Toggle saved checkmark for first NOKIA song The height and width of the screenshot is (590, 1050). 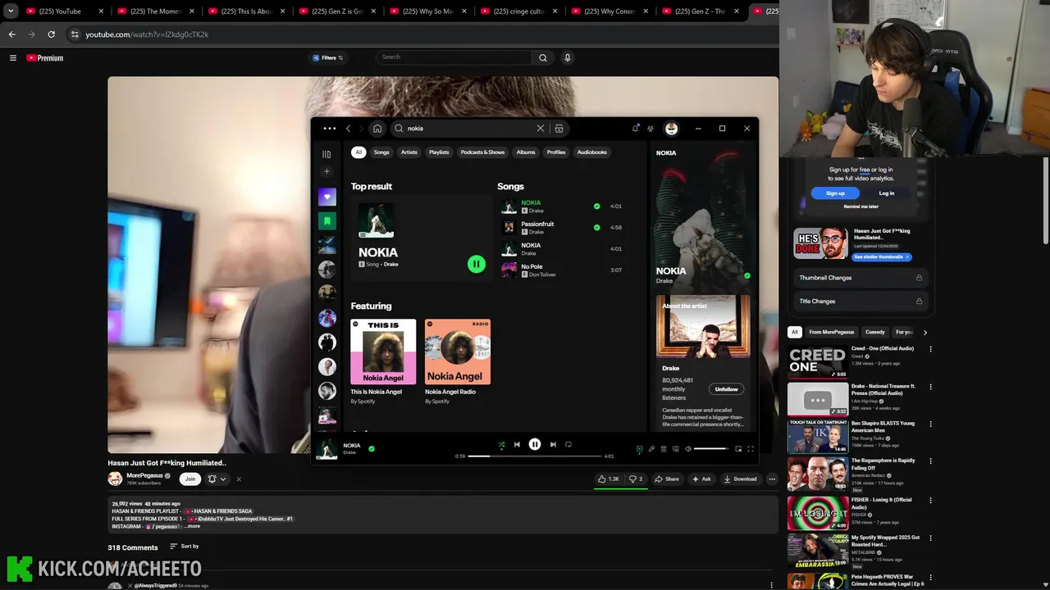point(596,206)
